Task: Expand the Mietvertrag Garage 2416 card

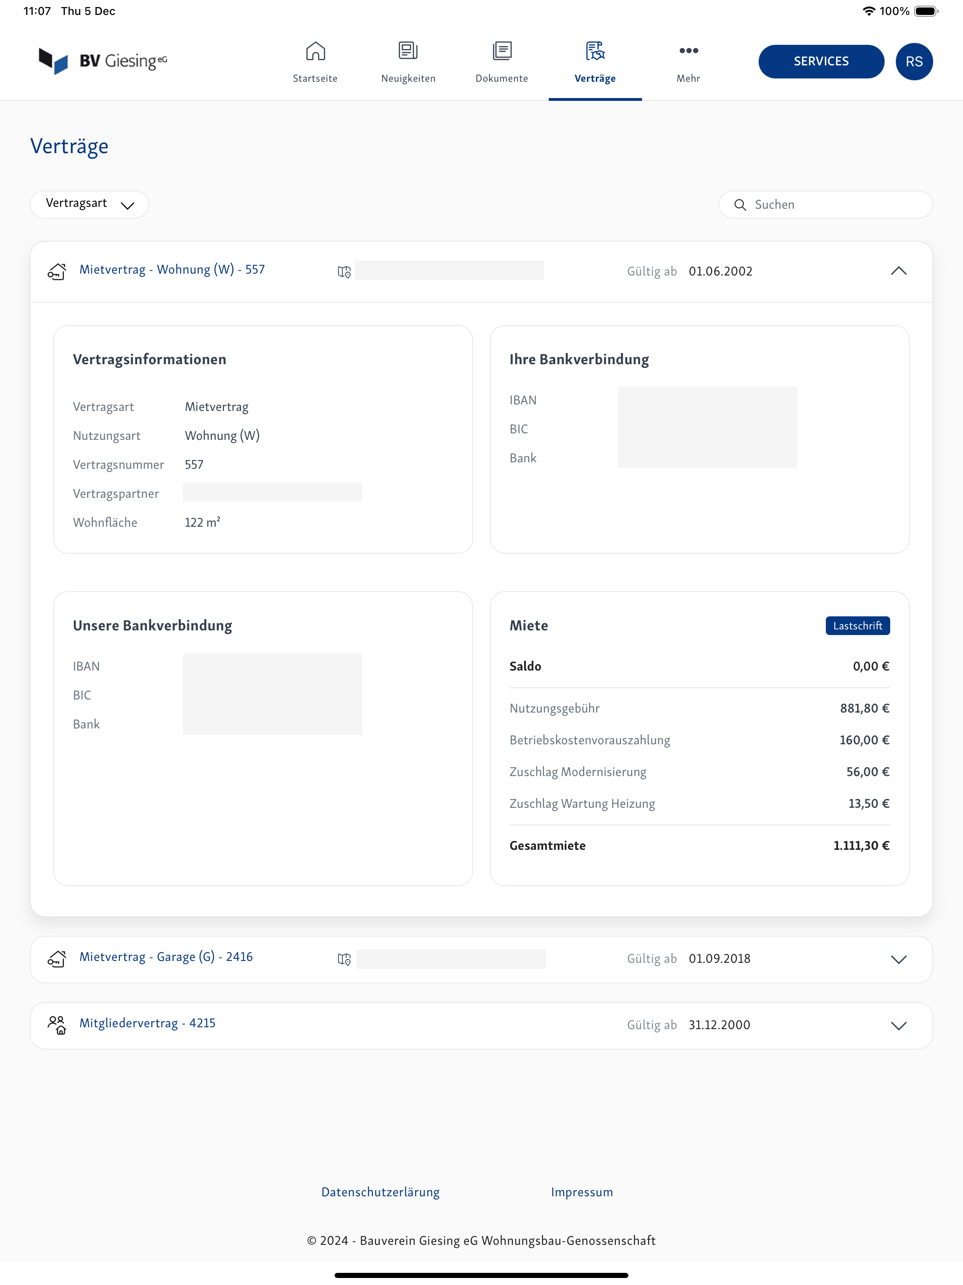Action: click(x=898, y=960)
